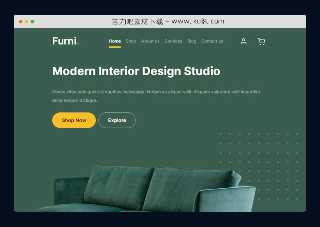Navigate to About us

tap(150, 41)
